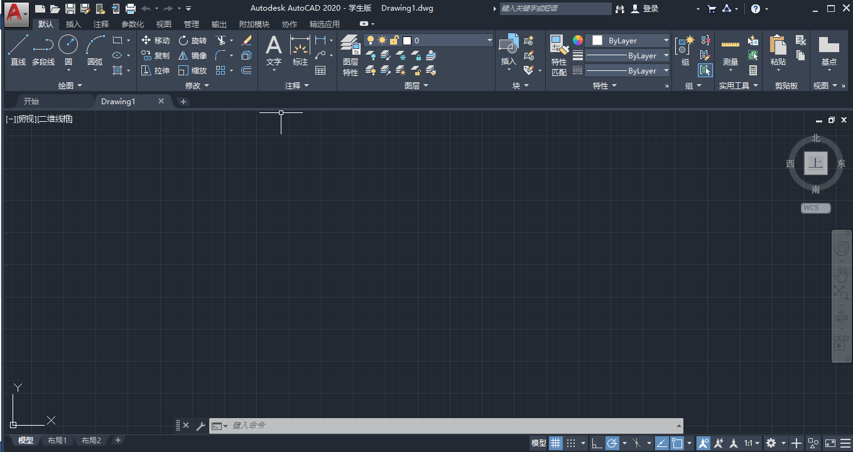
Task: Toggle grid display in status bar
Action: click(x=555, y=443)
